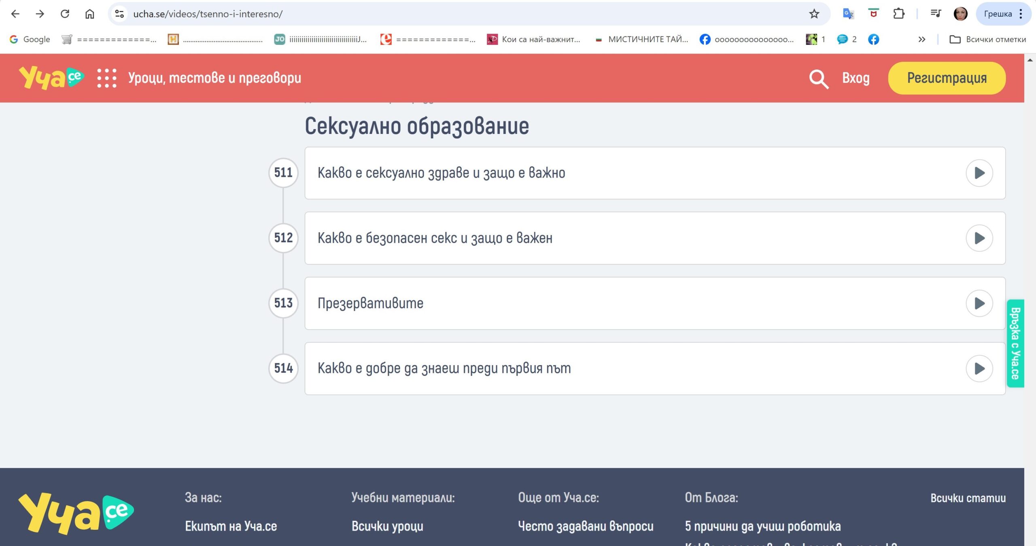Open site search magnifier
Viewport: 1036px width, 546px height.
click(x=819, y=78)
